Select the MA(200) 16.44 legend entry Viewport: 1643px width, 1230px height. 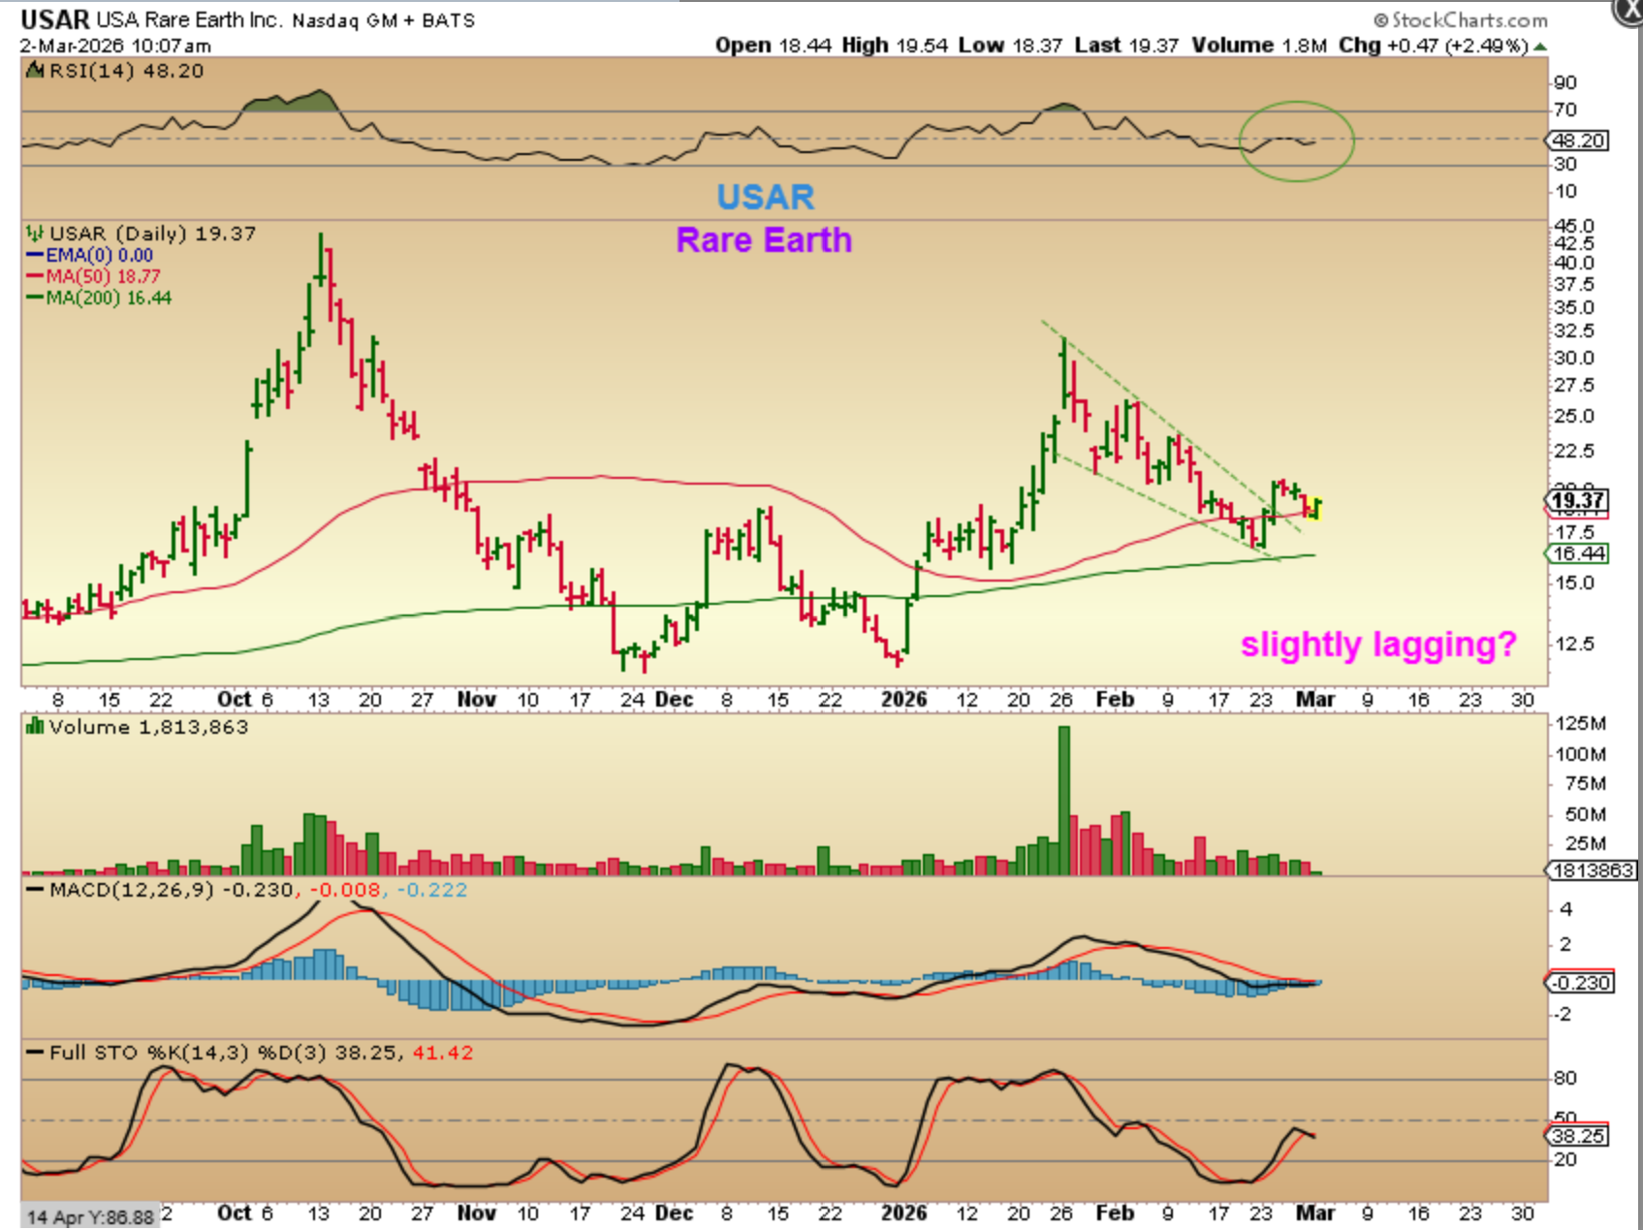(109, 299)
